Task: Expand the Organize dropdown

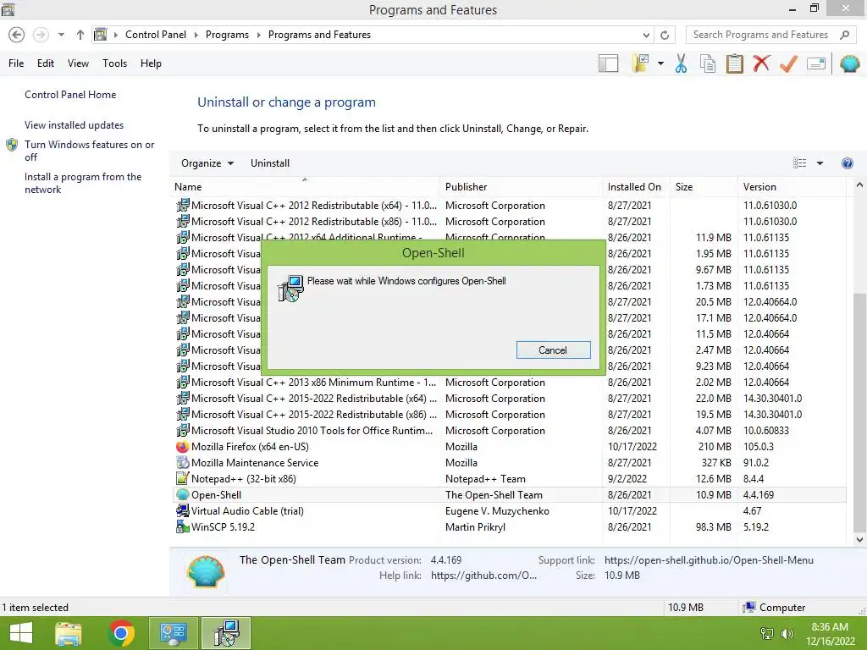Action: [207, 163]
